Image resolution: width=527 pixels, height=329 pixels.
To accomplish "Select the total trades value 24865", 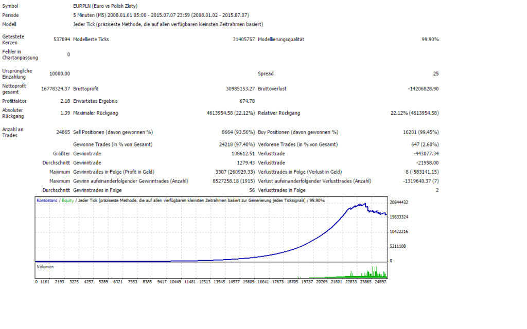I will click(x=63, y=132).
